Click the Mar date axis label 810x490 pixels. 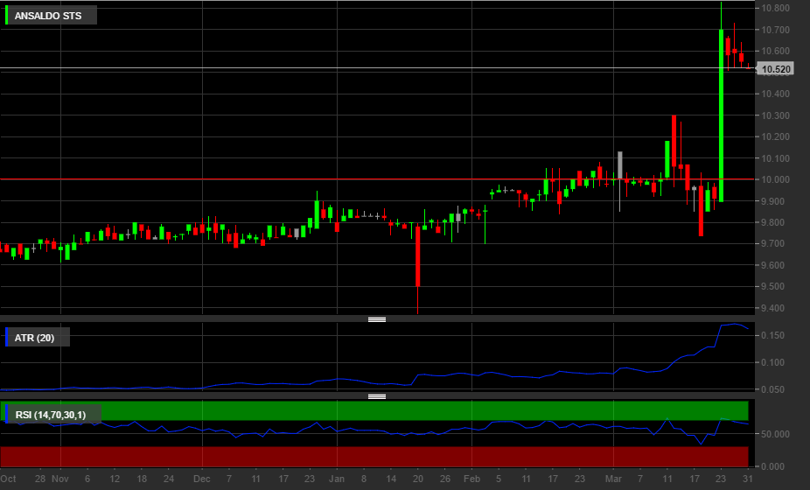pyautogui.click(x=613, y=479)
